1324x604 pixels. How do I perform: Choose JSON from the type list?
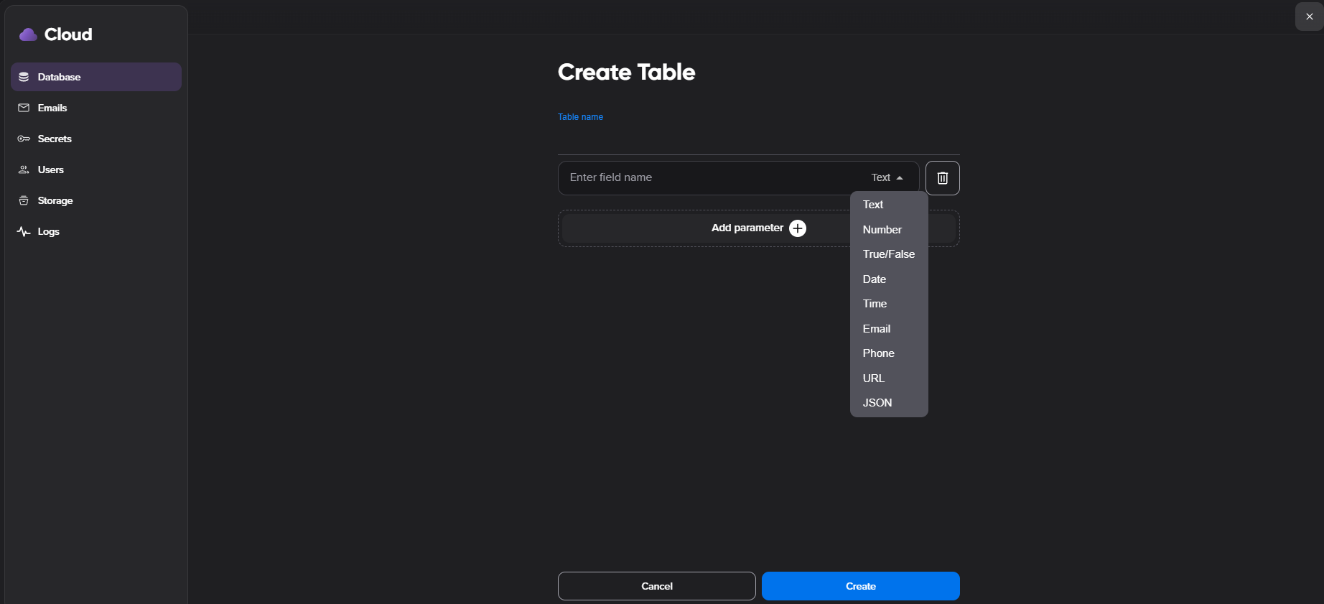[x=889, y=403]
